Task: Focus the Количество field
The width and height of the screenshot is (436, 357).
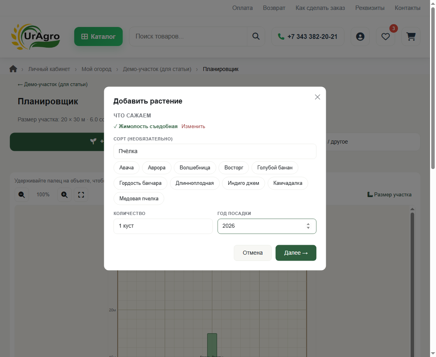Action: click(163, 226)
